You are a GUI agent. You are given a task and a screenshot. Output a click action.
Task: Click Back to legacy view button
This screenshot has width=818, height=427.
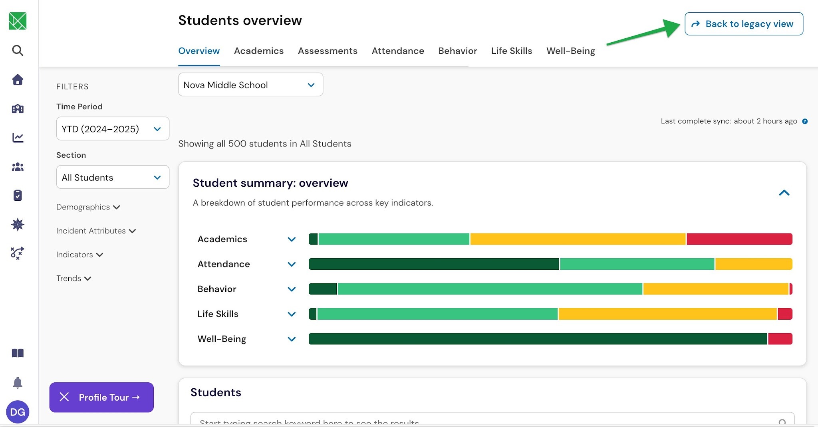[x=744, y=24]
